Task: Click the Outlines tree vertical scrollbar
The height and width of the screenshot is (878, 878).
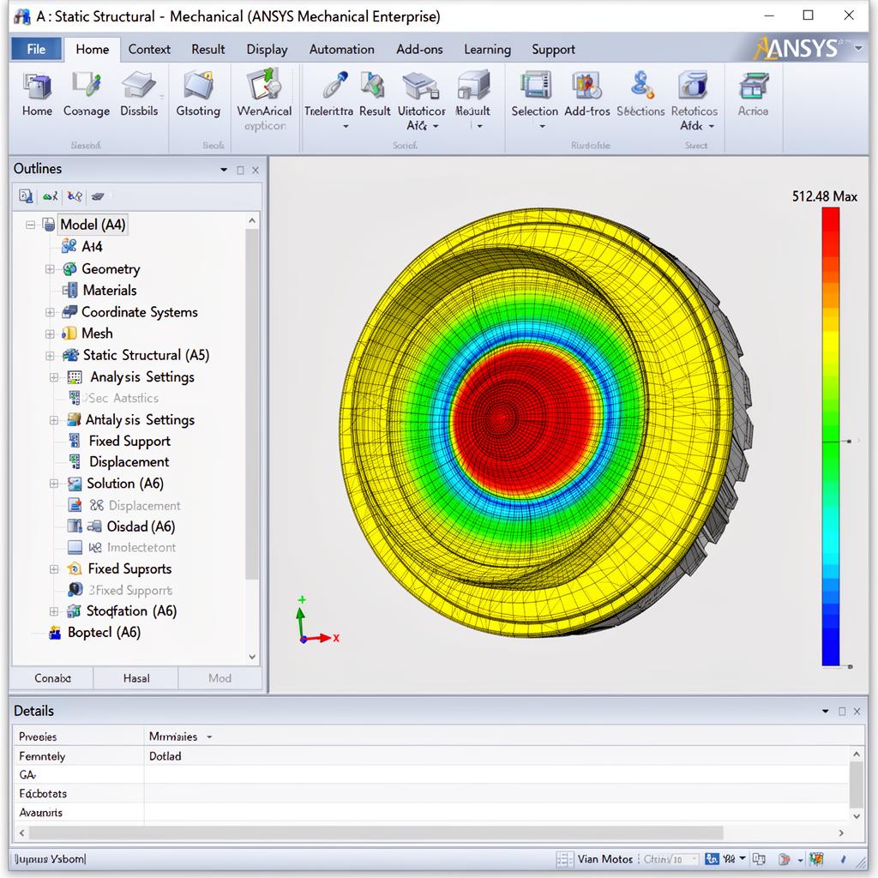Action: click(x=252, y=405)
